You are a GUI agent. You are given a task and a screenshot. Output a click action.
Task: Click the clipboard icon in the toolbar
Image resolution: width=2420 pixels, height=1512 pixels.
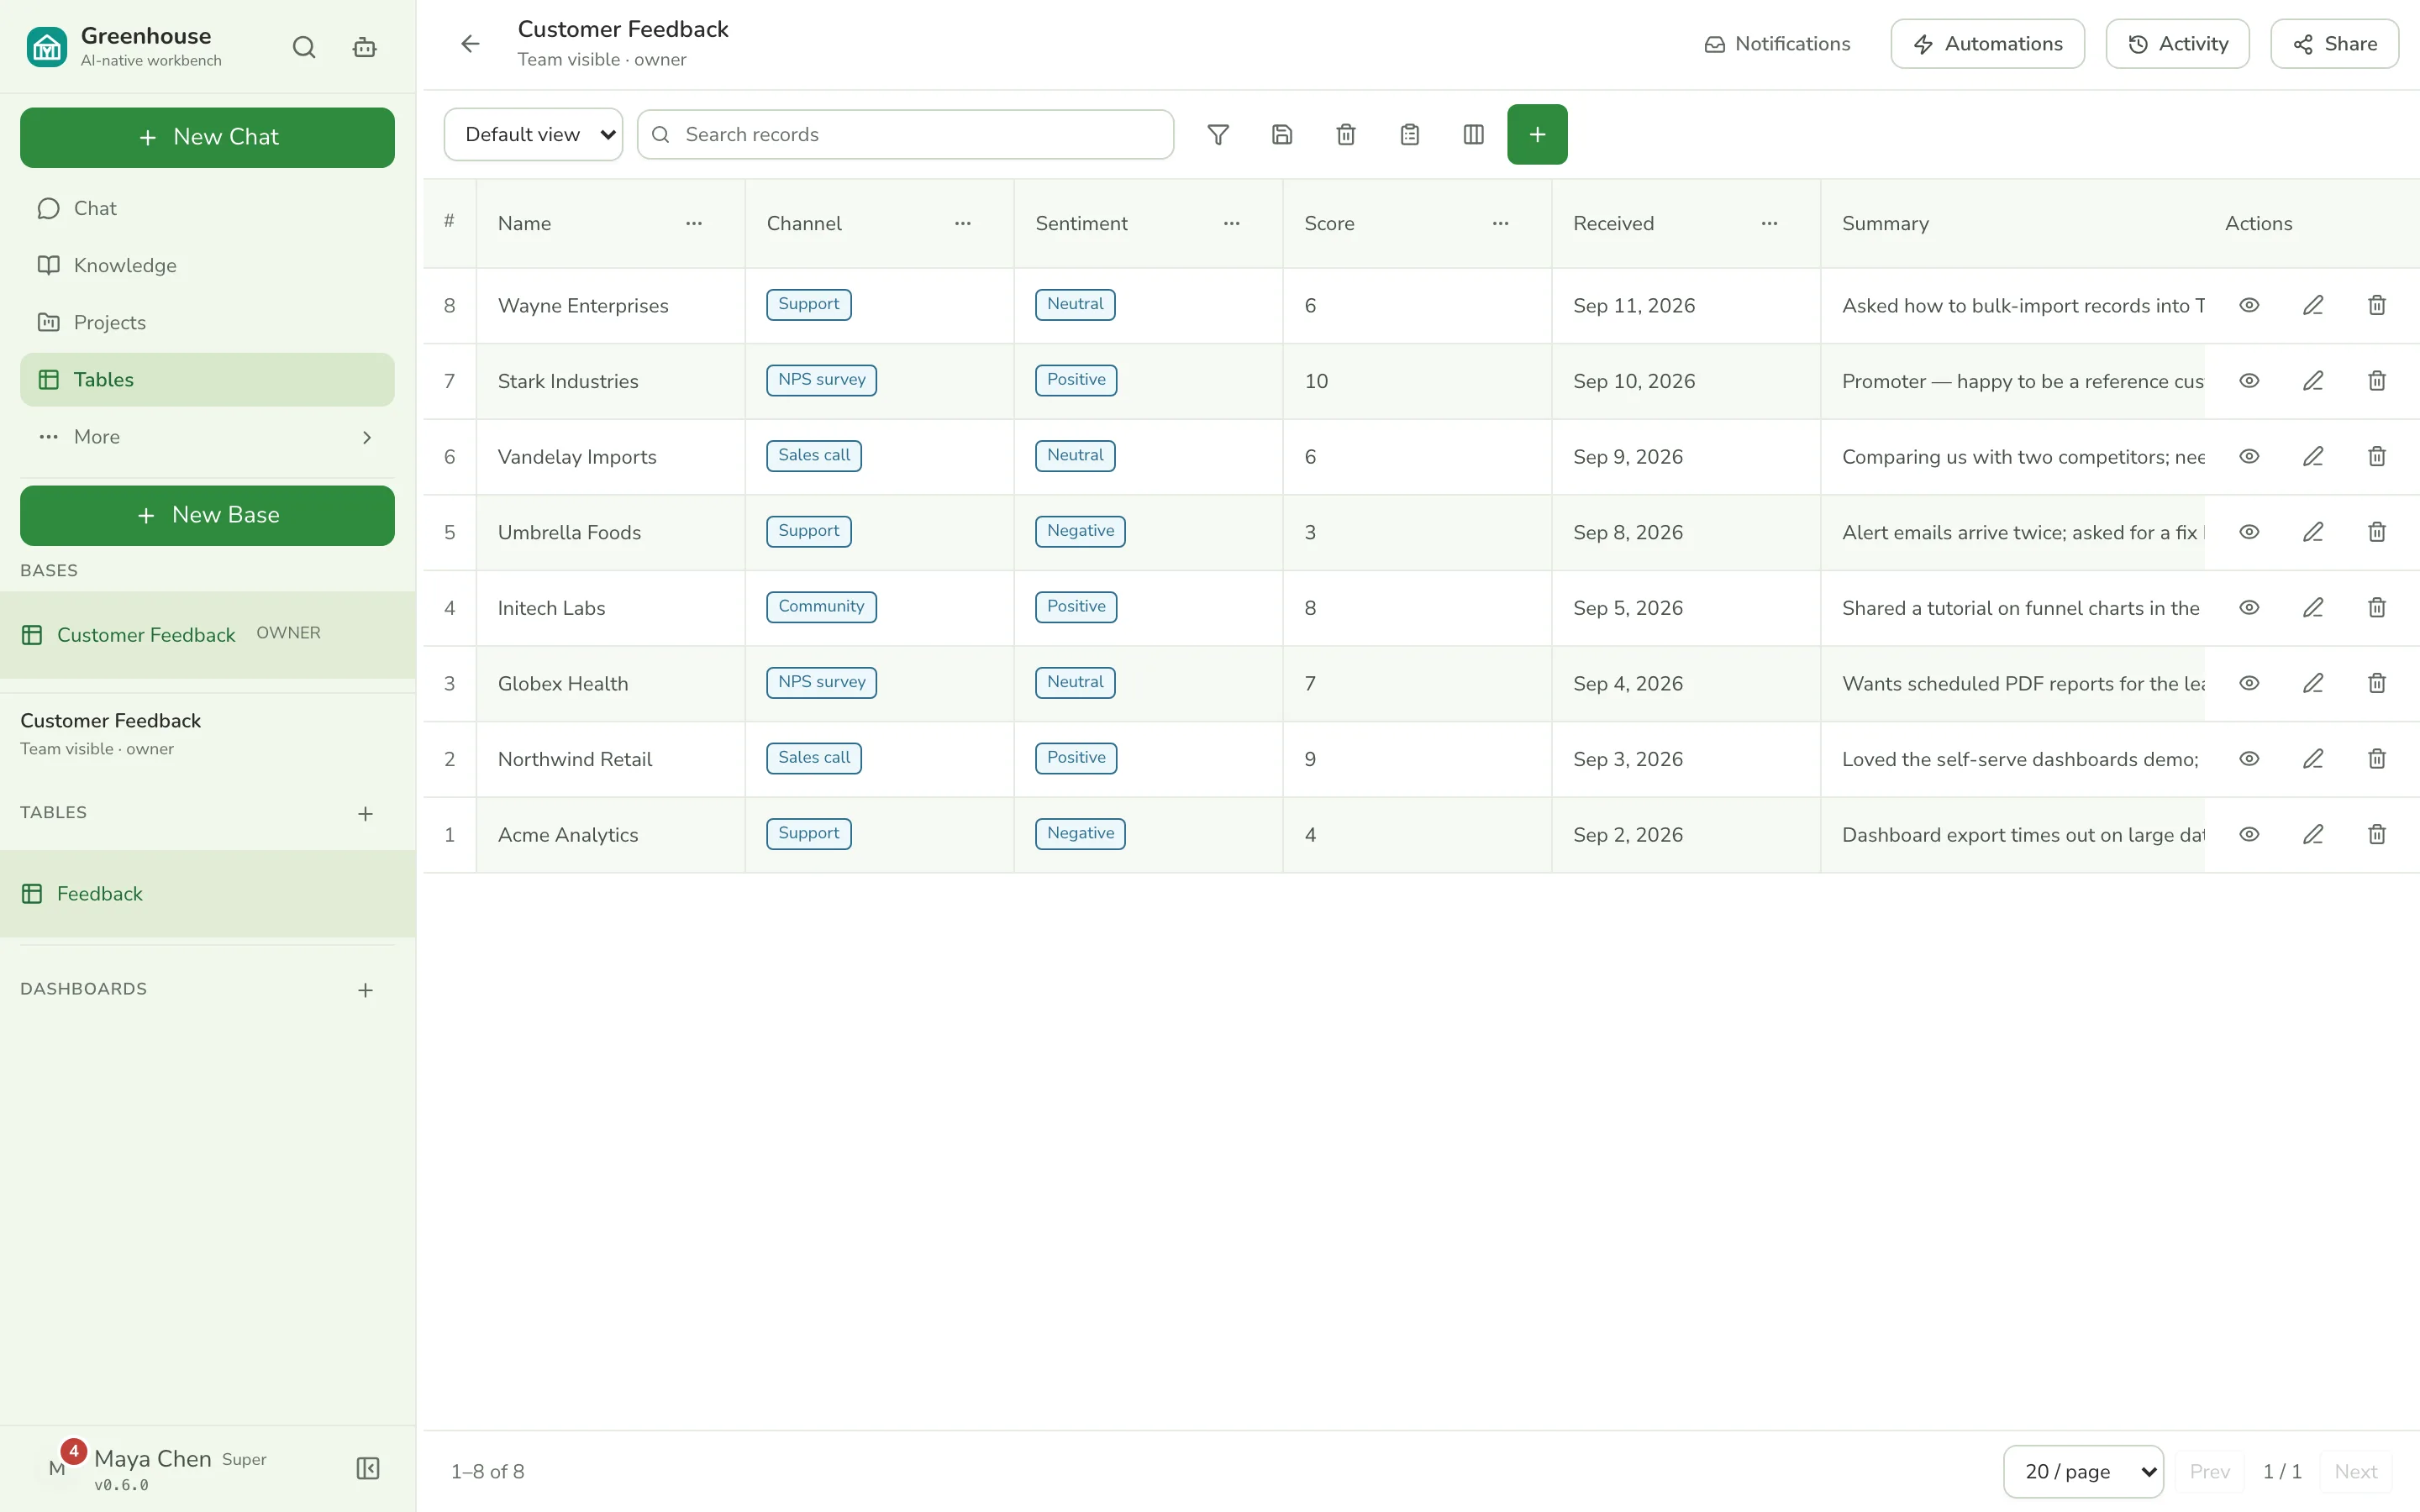point(1410,134)
